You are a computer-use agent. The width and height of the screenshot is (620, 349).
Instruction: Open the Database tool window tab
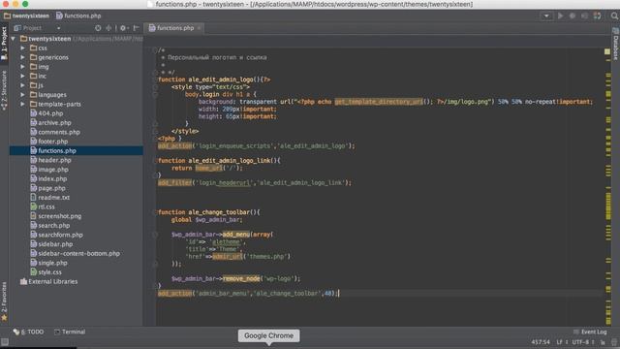coord(616,44)
